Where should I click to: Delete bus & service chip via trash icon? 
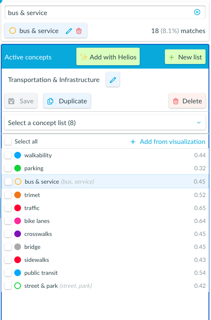(79, 31)
